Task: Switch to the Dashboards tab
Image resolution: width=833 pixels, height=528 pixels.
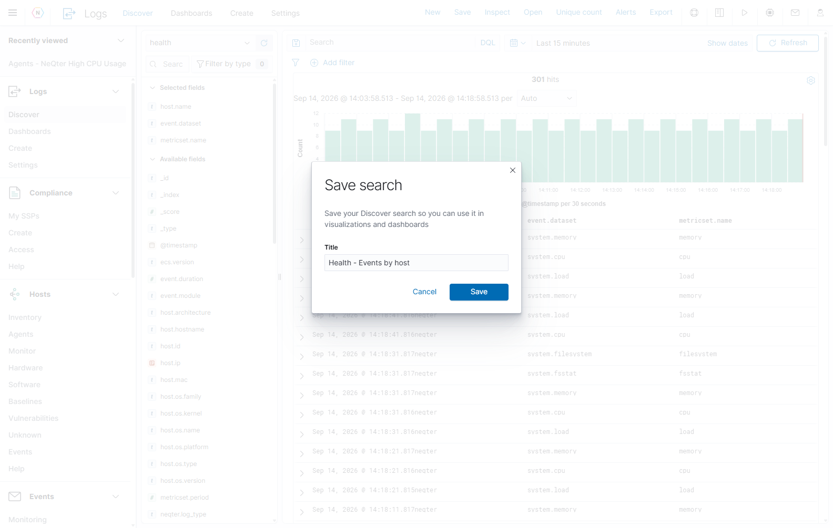Action: click(x=191, y=13)
